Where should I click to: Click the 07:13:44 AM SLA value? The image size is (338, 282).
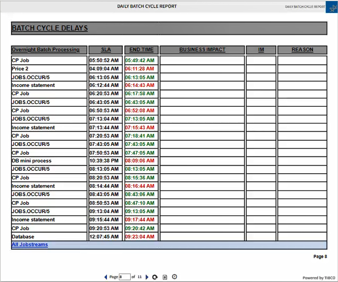pyautogui.click(x=104, y=127)
